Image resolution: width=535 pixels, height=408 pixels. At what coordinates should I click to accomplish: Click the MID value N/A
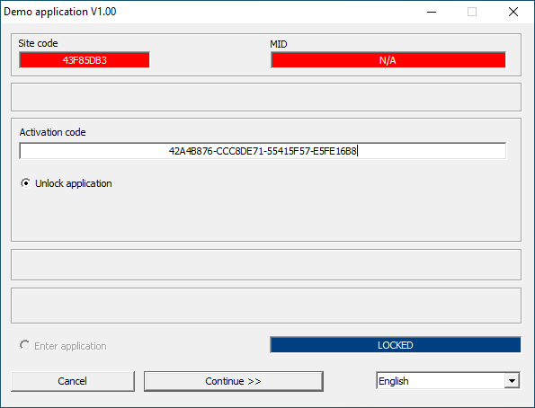(x=388, y=60)
